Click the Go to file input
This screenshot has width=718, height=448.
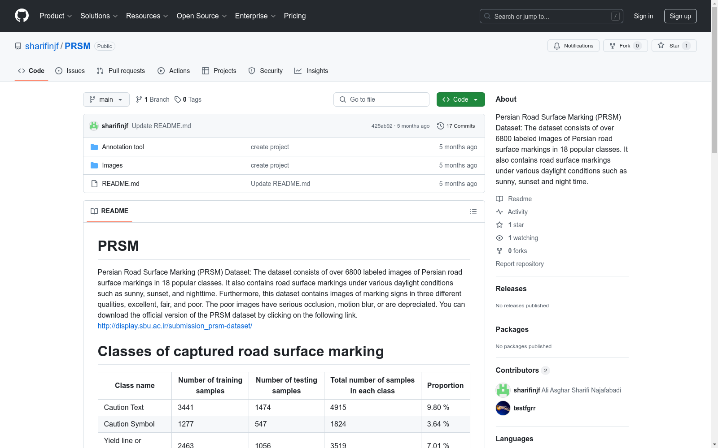[381, 99]
